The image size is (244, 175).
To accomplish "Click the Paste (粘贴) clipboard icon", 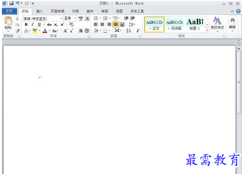I will point(8,21).
